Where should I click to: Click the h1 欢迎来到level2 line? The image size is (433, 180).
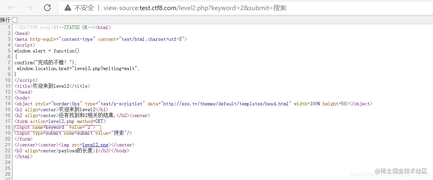click(61, 110)
